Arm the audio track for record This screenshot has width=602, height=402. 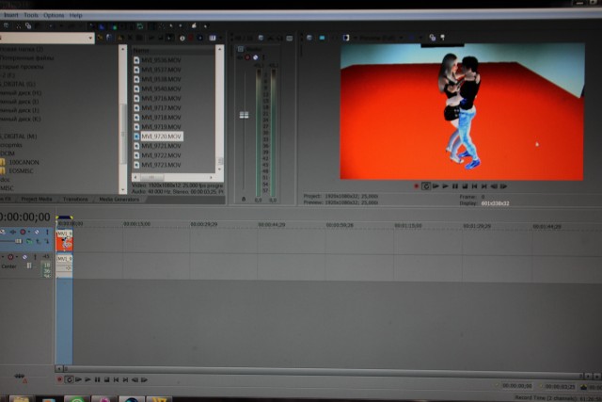point(10,257)
